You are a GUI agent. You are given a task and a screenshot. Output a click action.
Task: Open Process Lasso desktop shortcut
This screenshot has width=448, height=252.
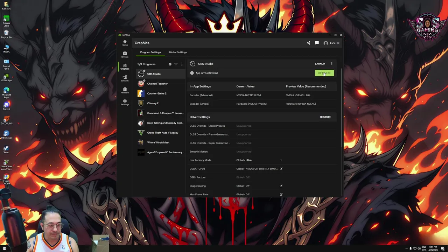pyautogui.click(x=6, y=21)
